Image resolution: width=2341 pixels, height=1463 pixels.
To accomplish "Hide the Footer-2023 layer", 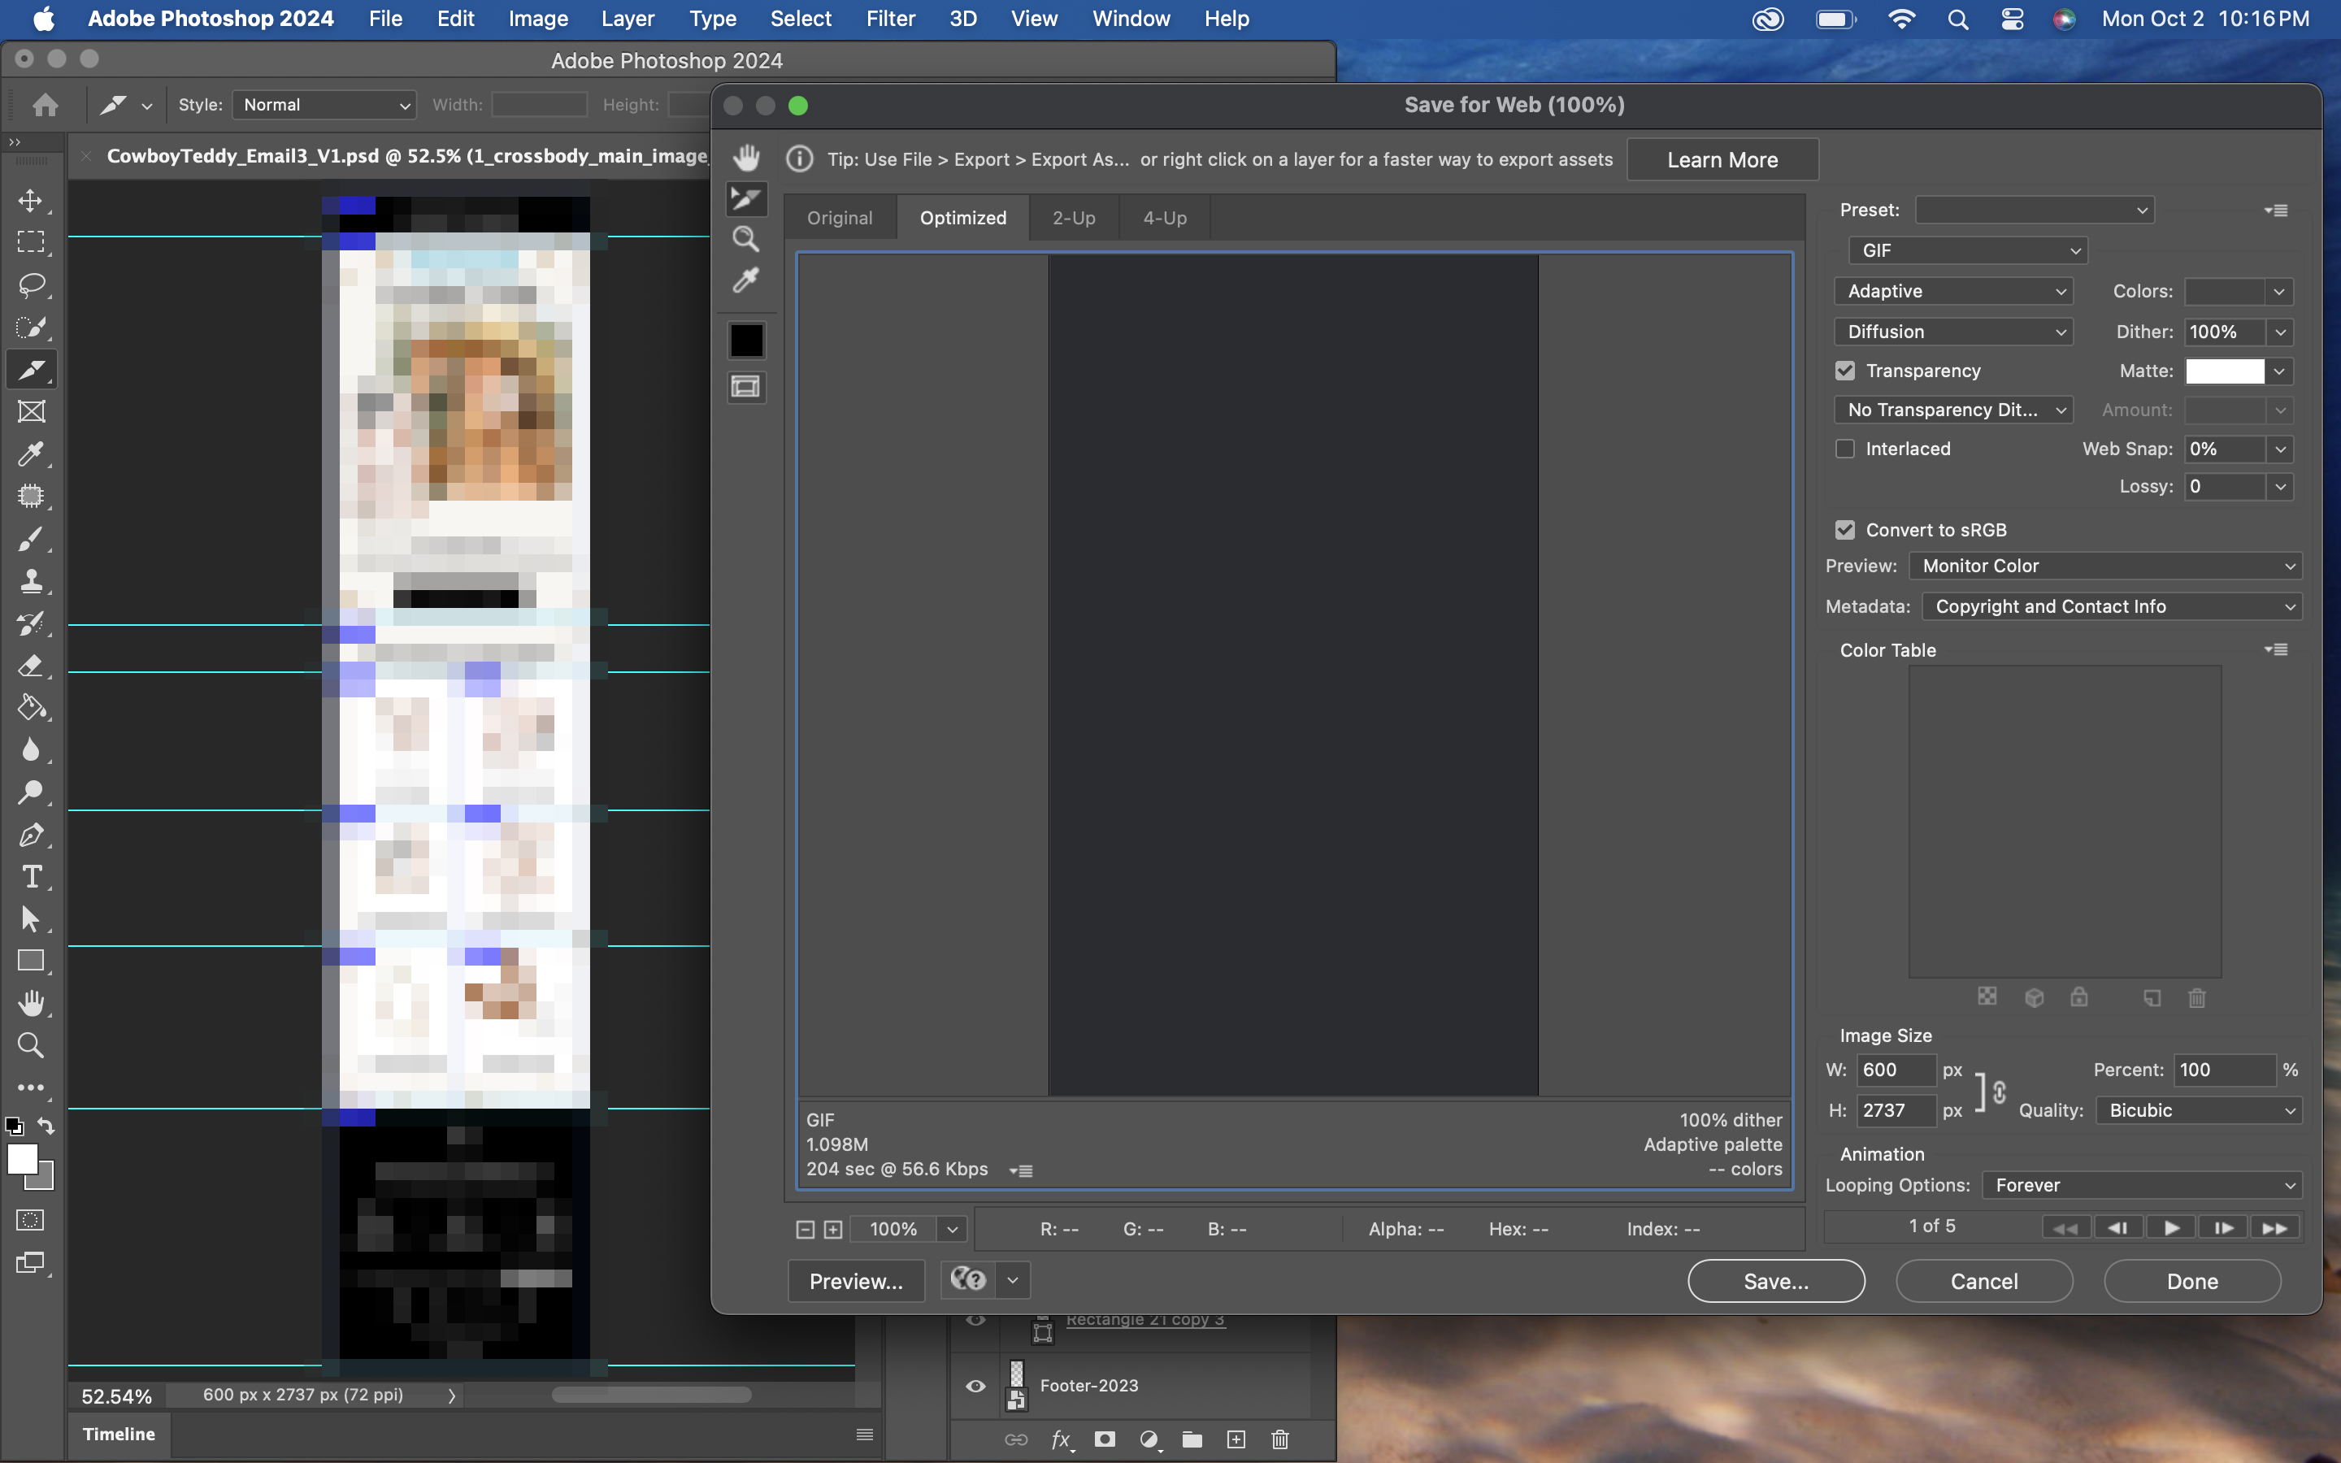I will tap(975, 1386).
